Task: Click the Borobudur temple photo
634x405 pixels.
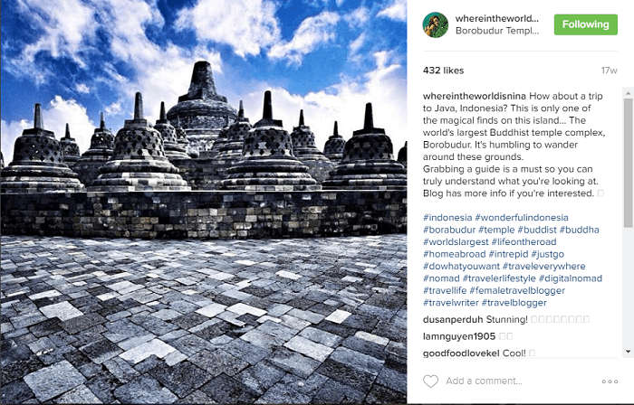Action: [204, 202]
